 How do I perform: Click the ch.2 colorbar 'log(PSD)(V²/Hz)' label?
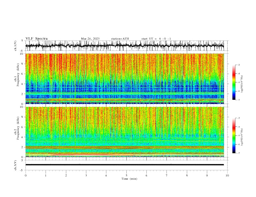point(242,137)
